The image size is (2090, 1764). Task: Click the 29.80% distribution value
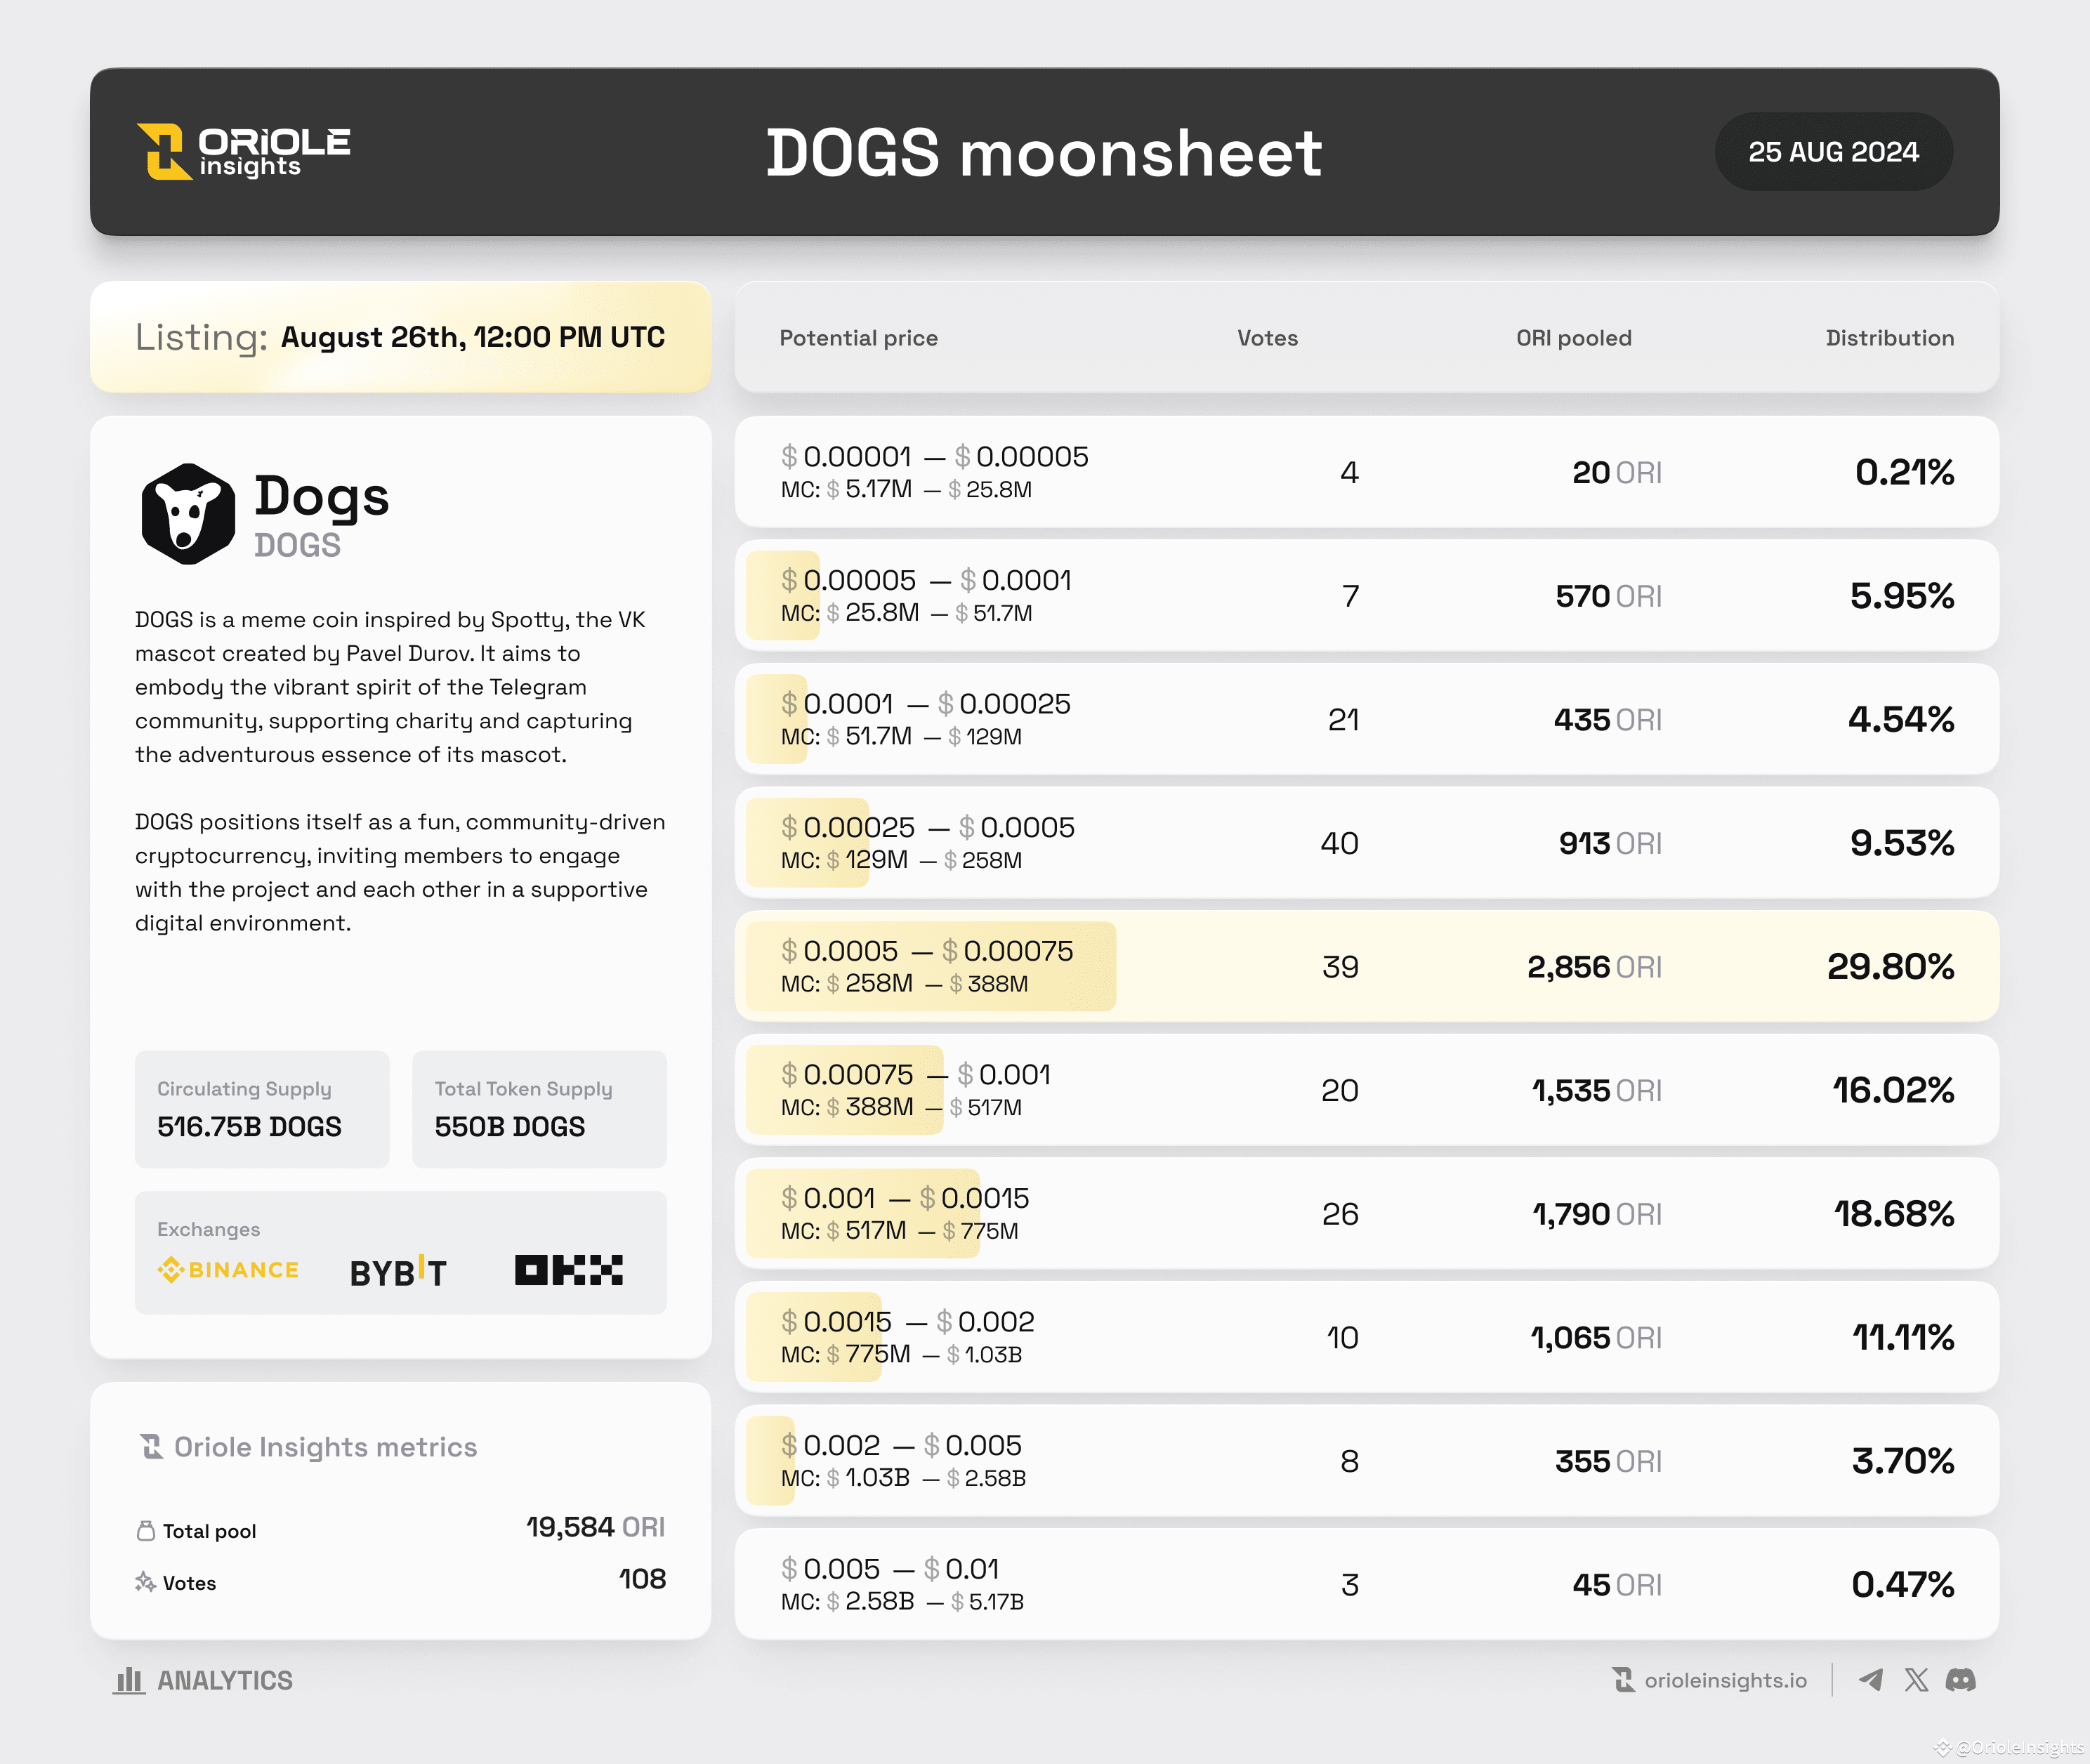tap(1890, 966)
